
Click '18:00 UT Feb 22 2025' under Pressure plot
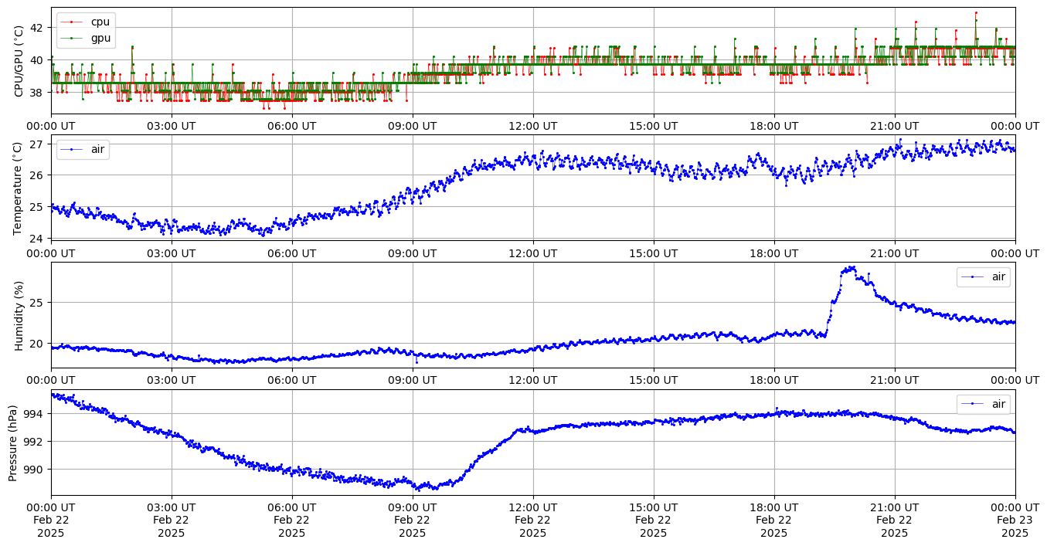774,520
